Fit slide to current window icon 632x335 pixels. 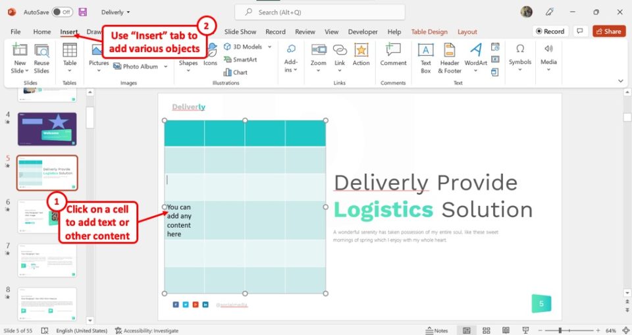[625, 330]
